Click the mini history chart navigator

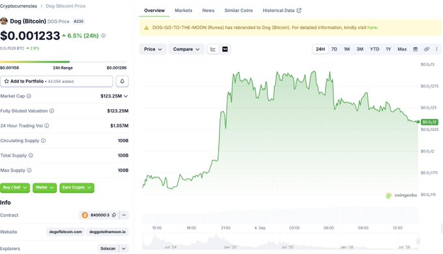280,241
